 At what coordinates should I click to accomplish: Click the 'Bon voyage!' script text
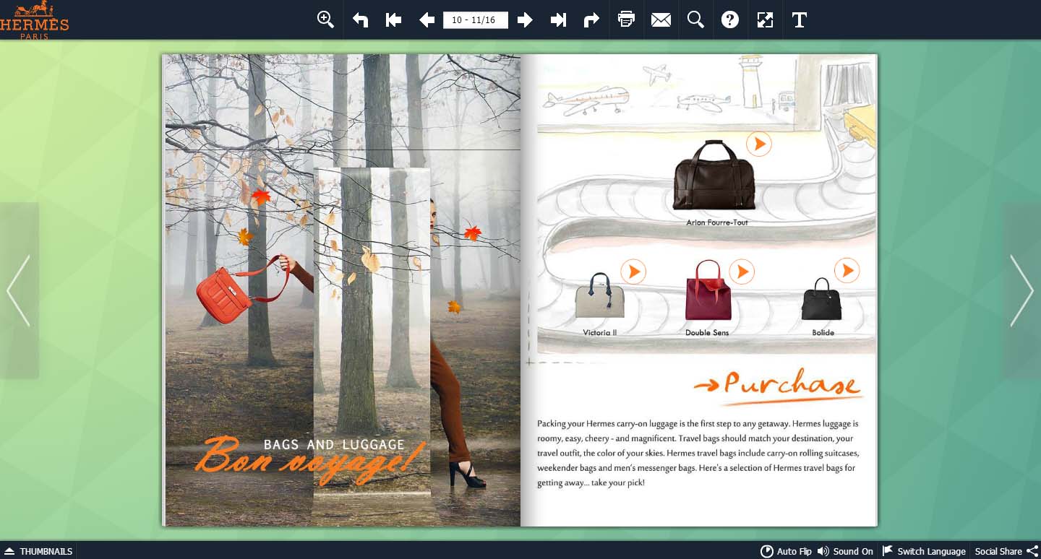pyautogui.click(x=312, y=458)
